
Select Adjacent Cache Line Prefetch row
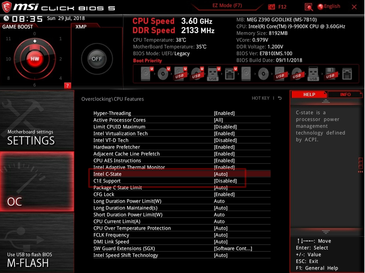point(182,154)
